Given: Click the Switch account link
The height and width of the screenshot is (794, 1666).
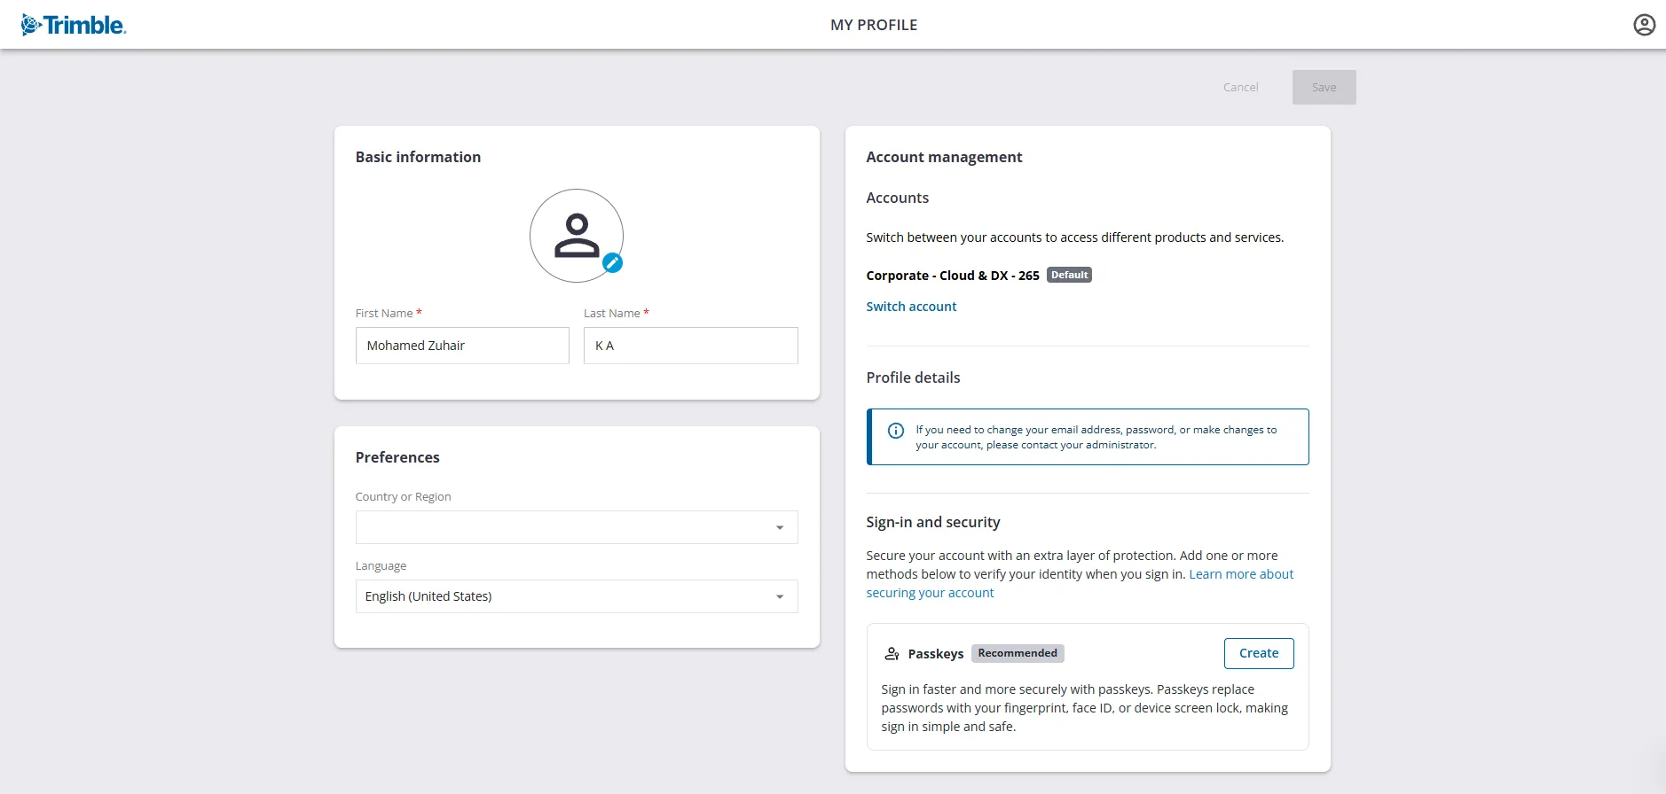Looking at the screenshot, I should (911, 307).
